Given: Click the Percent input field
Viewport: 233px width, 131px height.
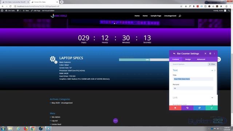Looking at the screenshot, I should [x=193, y=88].
